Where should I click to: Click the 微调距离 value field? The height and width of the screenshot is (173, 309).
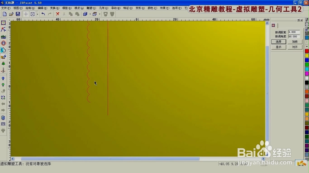[x=294, y=32]
